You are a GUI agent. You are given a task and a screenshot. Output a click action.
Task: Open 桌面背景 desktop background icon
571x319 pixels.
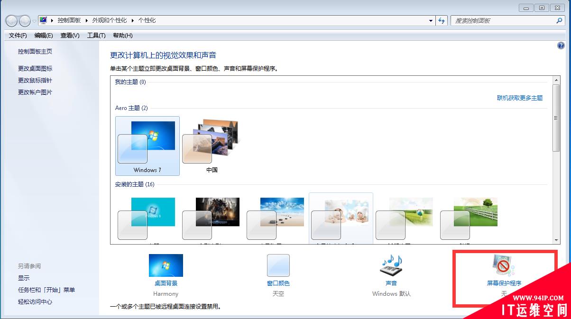tap(166, 265)
